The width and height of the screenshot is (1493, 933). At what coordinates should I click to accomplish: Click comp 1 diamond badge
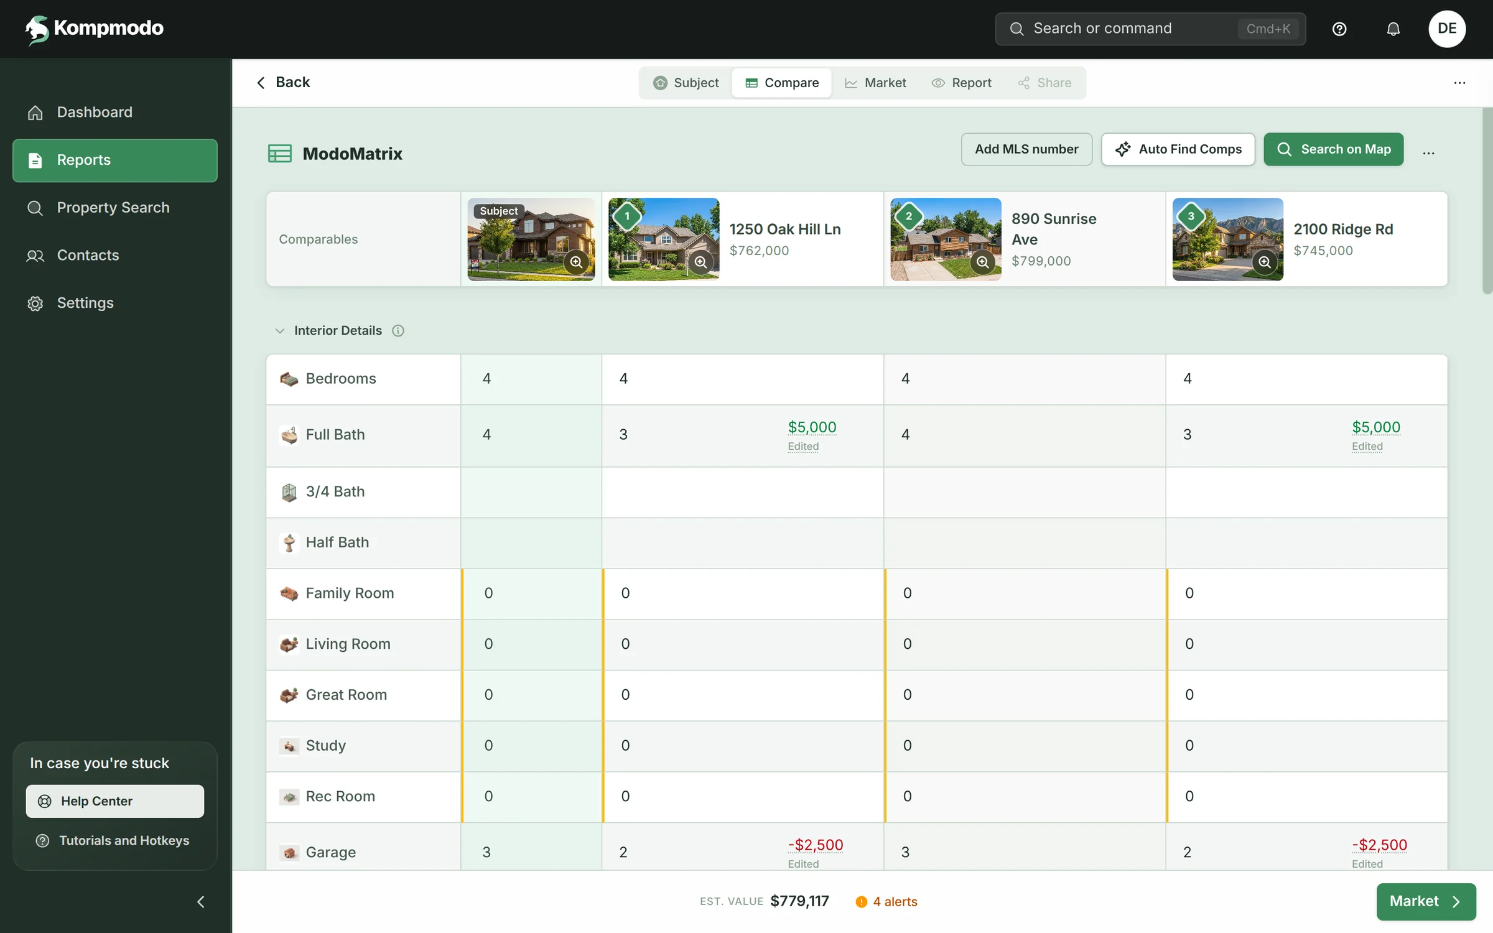(627, 216)
